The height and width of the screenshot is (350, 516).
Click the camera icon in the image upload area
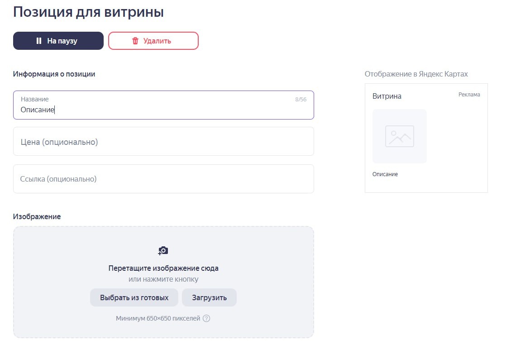[x=163, y=250]
